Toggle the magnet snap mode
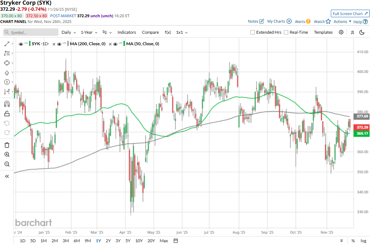The image size is (370, 244). (7, 104)
